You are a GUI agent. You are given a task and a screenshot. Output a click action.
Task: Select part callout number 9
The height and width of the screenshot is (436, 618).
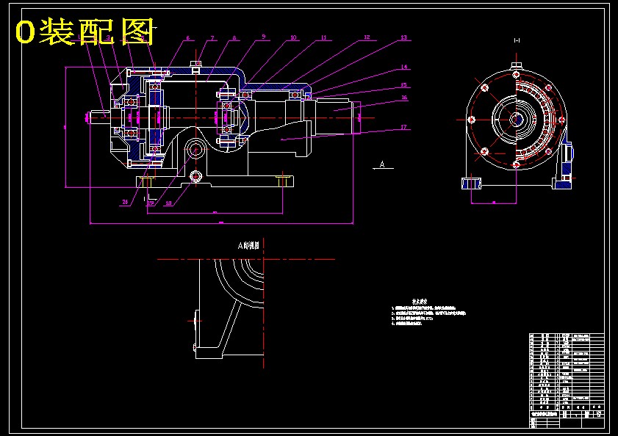[264, 37]
